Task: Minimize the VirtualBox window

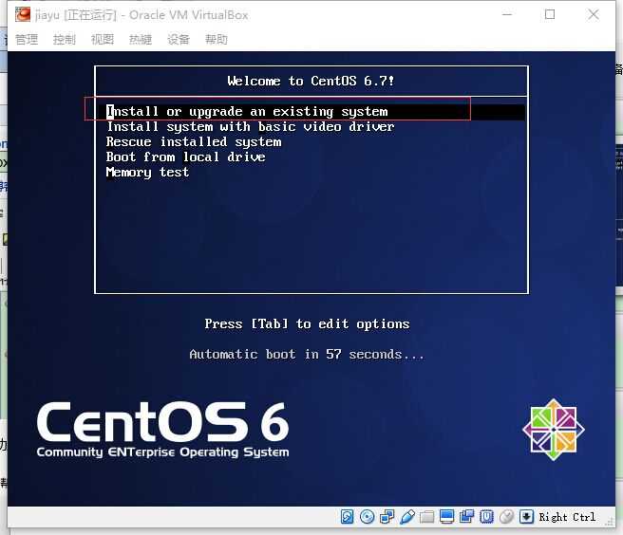Action: (x=507, y=14)
